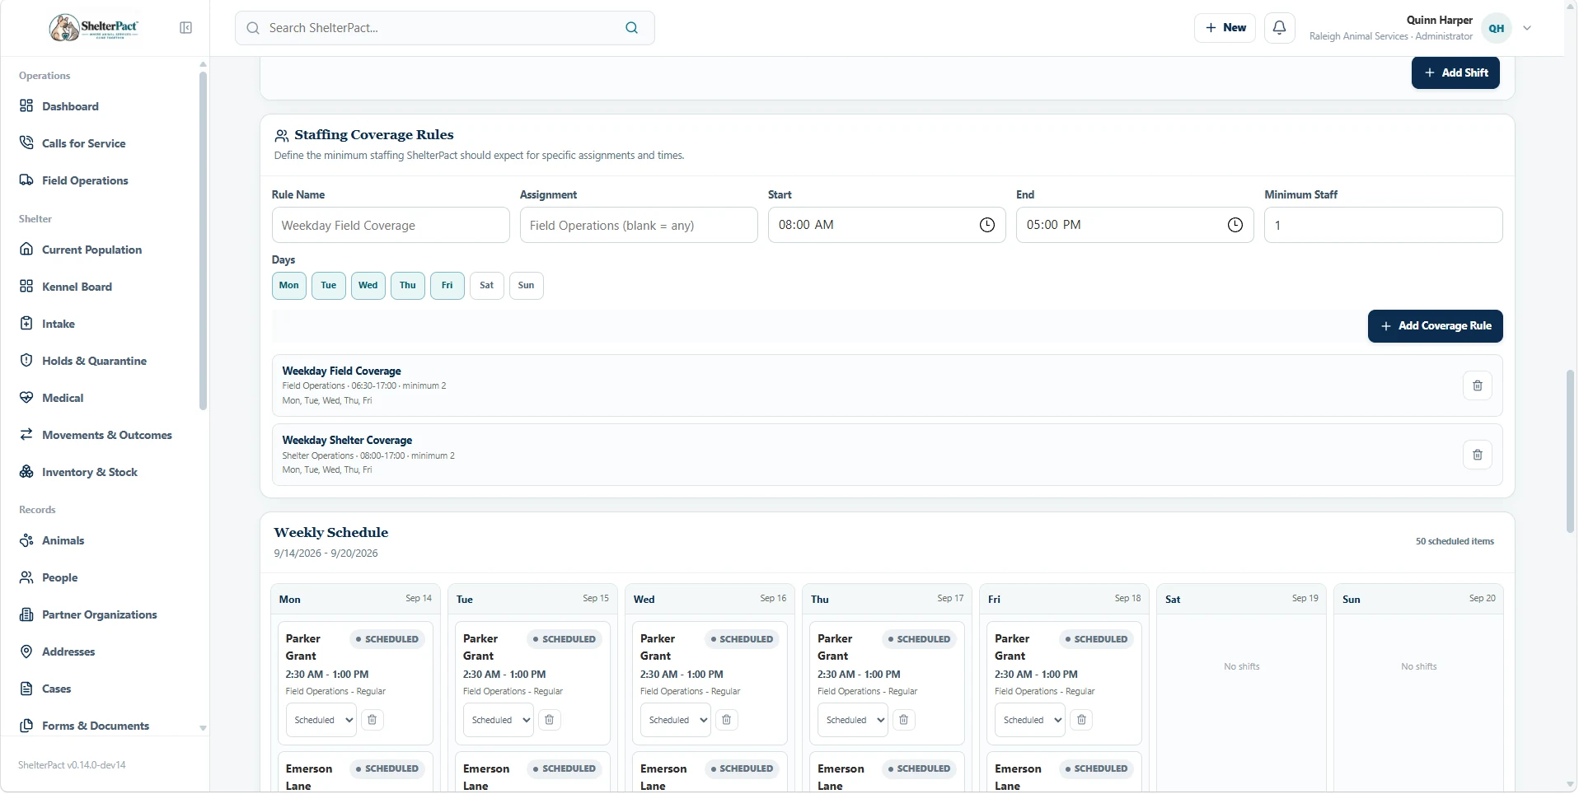Viewport: 1579px width, 794px height.
Task: Delete Parker Grant's Thursday shift
Action: pos(904,720)
